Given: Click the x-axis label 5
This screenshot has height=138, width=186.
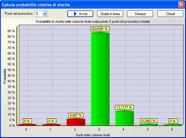Looking at the screenshot, I should (148, 129).
